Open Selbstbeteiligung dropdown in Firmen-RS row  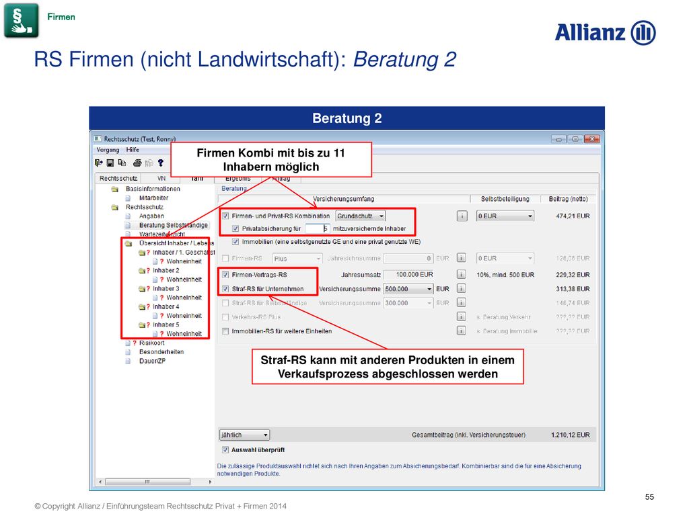point(505,258)
